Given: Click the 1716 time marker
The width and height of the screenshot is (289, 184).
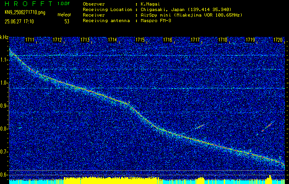Looking at the screenshot, I should point(168,40).
